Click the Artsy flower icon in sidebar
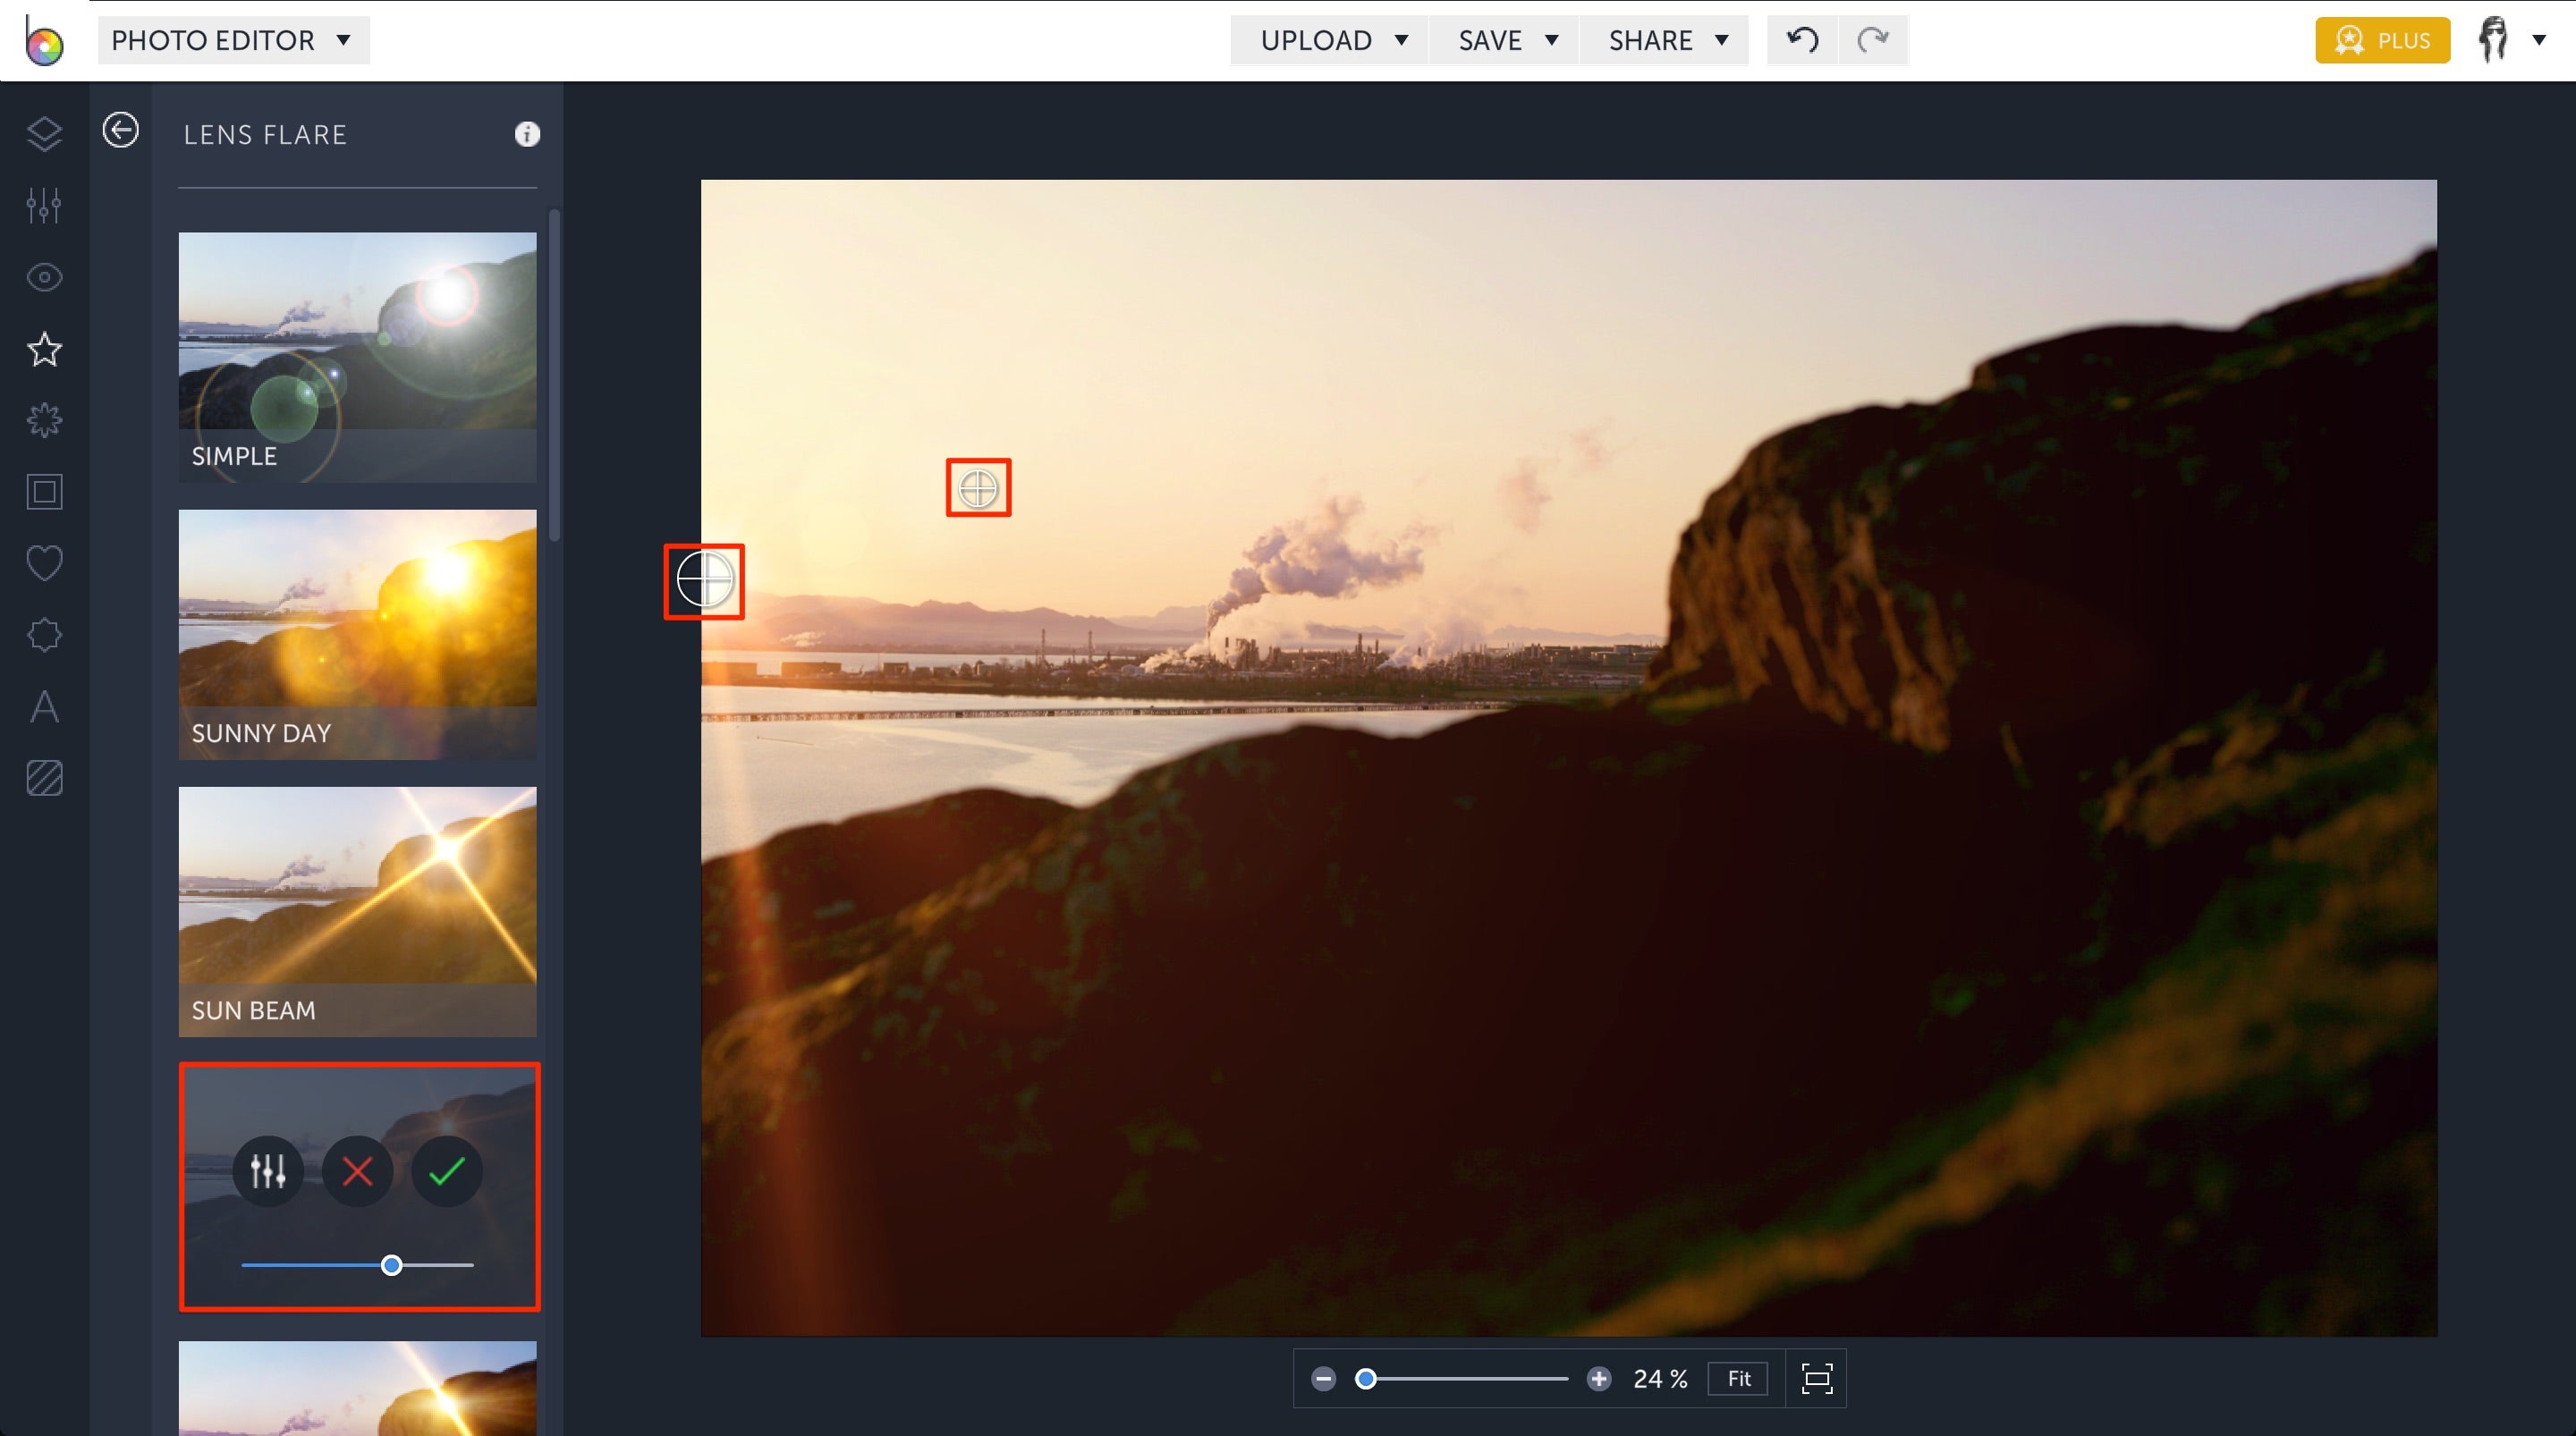This screenshot has width=2576, height=1436. [44, 420]
